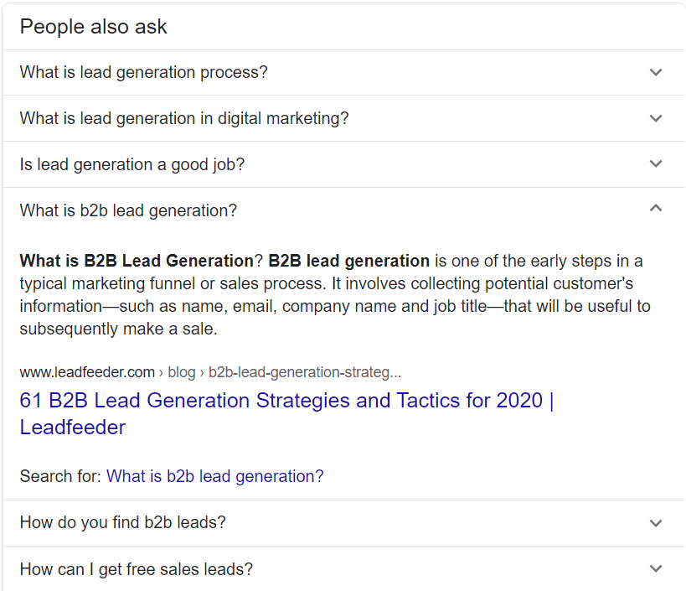Click the bold "B2B lead generation" phrase after the question mark
Image resolution: width=686 pixels, height=591 pixels.
coord(348,261)
